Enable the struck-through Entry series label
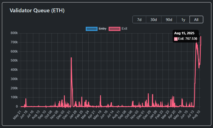213x128 pixels. click(x=103, y=29)
